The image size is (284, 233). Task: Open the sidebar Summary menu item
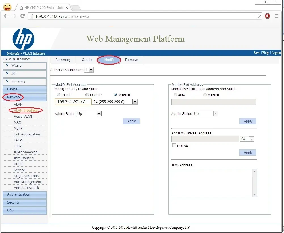click(x=24, y=82)
